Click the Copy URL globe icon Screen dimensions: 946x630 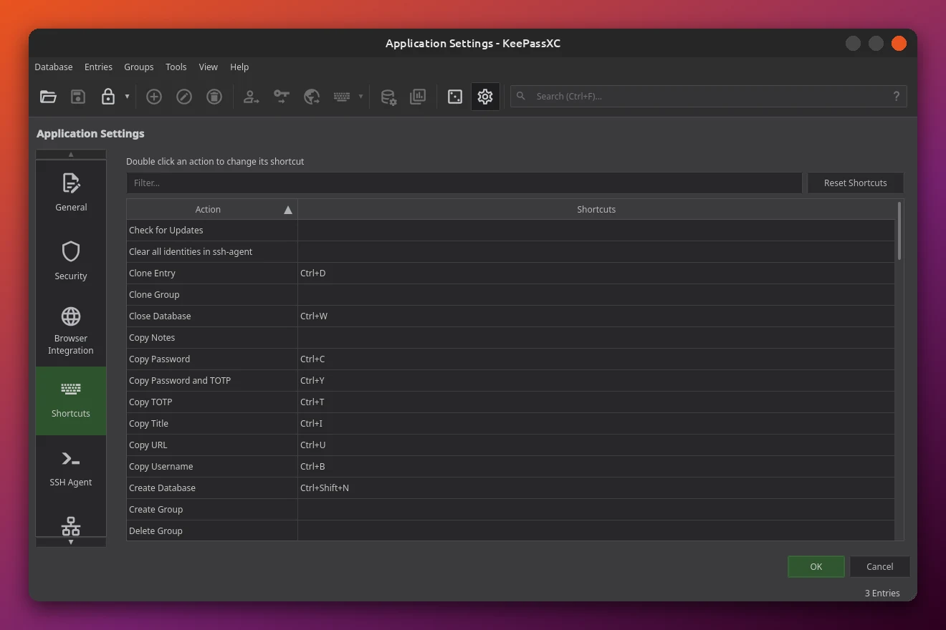(312, 97)
